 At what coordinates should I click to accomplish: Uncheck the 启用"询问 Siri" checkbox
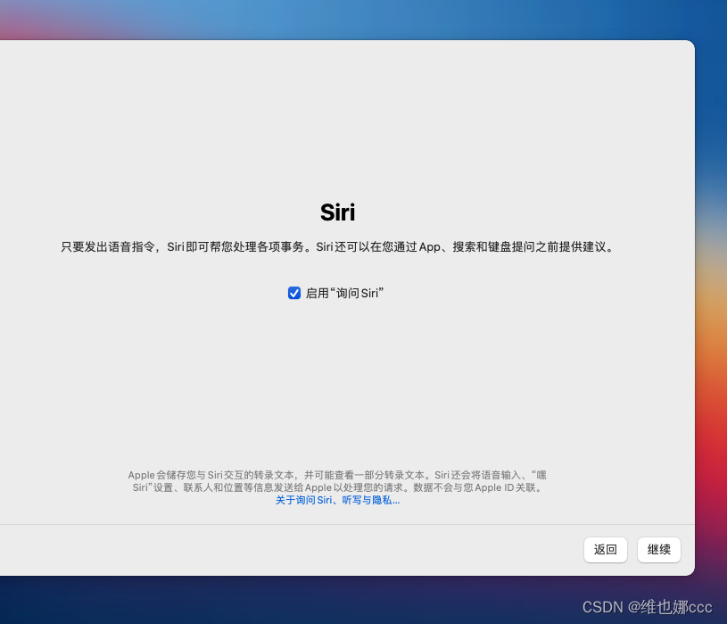coord(294,293)
